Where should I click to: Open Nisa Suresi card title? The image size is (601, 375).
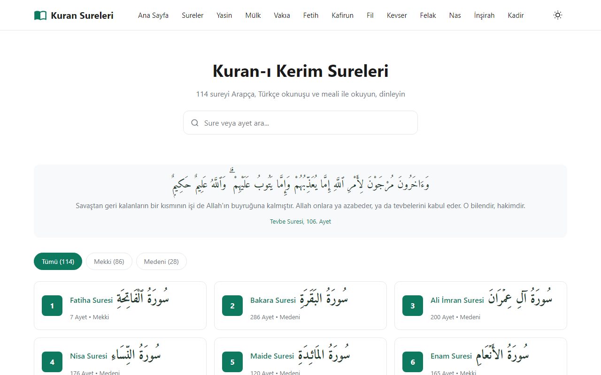tap(89, 356)
